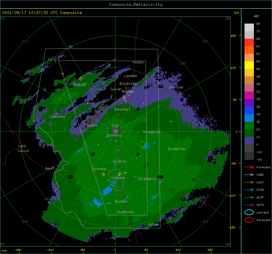Click the Drumheller label

177,149
